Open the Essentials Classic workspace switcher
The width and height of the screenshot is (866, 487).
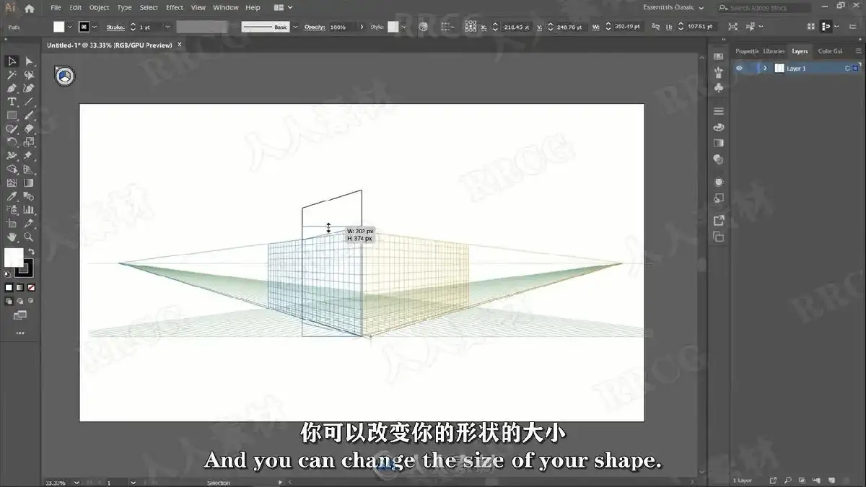click(x=673, y=7)
